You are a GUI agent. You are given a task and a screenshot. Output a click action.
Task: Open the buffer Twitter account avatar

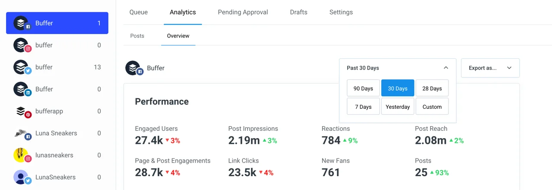pyautogui.click(x=21, y=67)
